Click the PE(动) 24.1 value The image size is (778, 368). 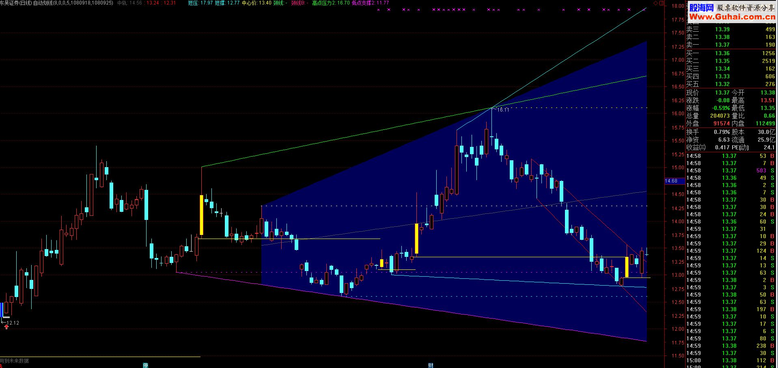(x=769, y=147)
